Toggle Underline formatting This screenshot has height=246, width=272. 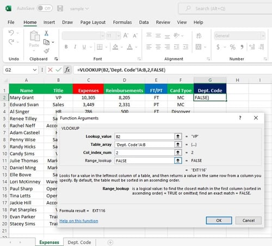(x=84, y=47)
